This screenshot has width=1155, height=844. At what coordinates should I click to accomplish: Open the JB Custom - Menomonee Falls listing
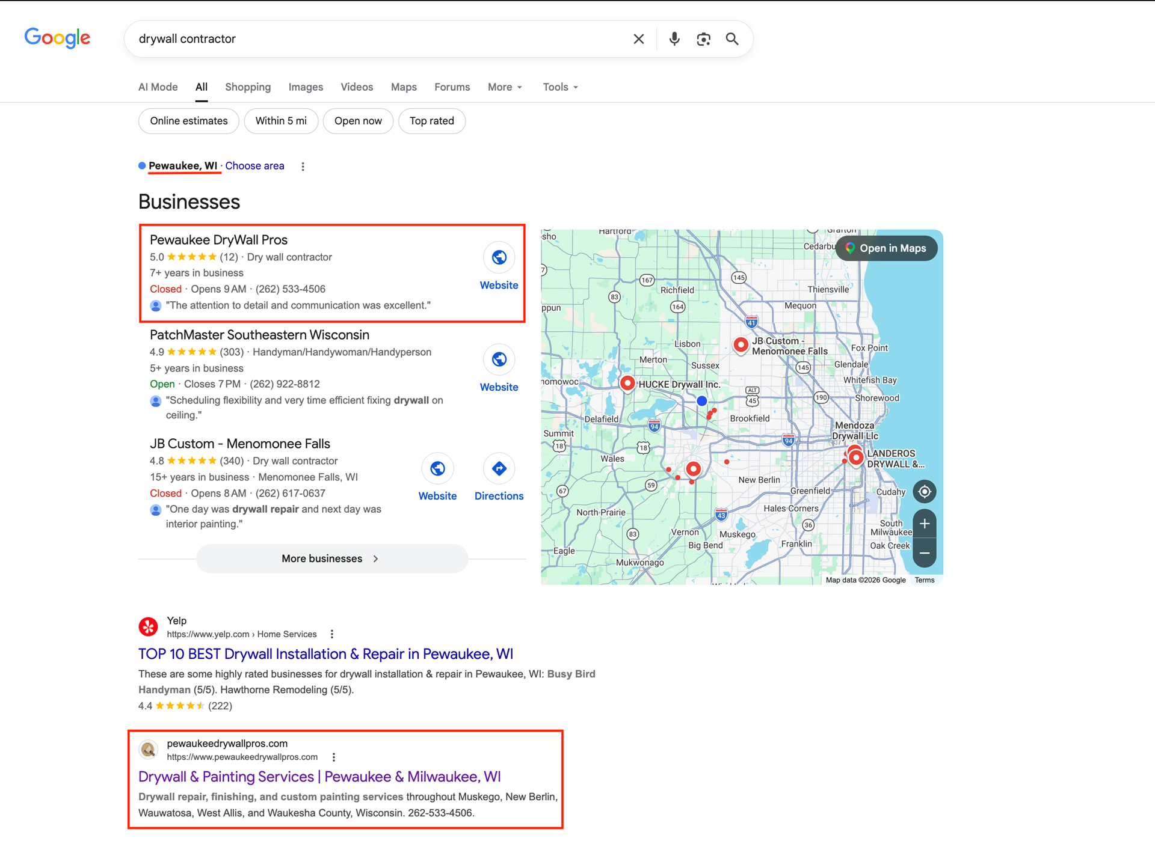pos(240,444)
